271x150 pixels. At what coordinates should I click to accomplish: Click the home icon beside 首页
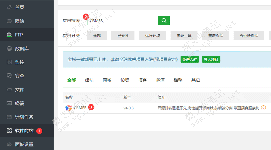tap(9, 7)
